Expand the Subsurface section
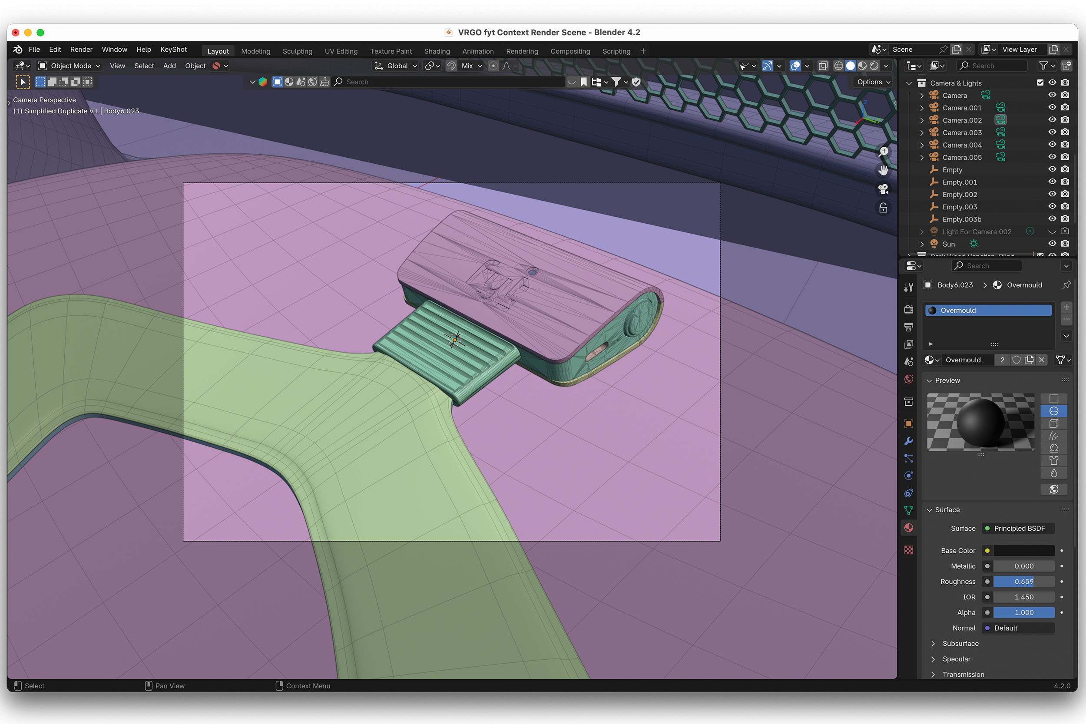1086x724 pixels. (933, 644)
